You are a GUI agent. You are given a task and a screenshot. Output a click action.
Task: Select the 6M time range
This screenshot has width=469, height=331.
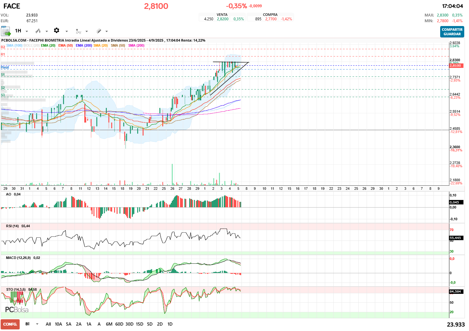pos(109,324)
